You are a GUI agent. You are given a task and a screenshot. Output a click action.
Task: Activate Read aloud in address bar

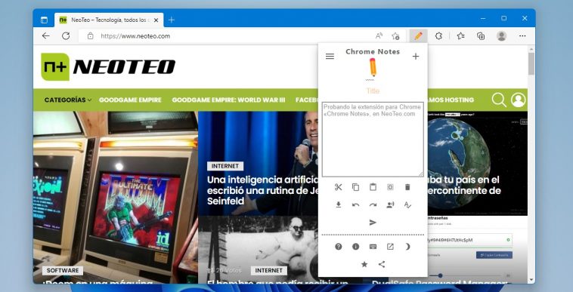pyautogui.click(x=379, y=36)
